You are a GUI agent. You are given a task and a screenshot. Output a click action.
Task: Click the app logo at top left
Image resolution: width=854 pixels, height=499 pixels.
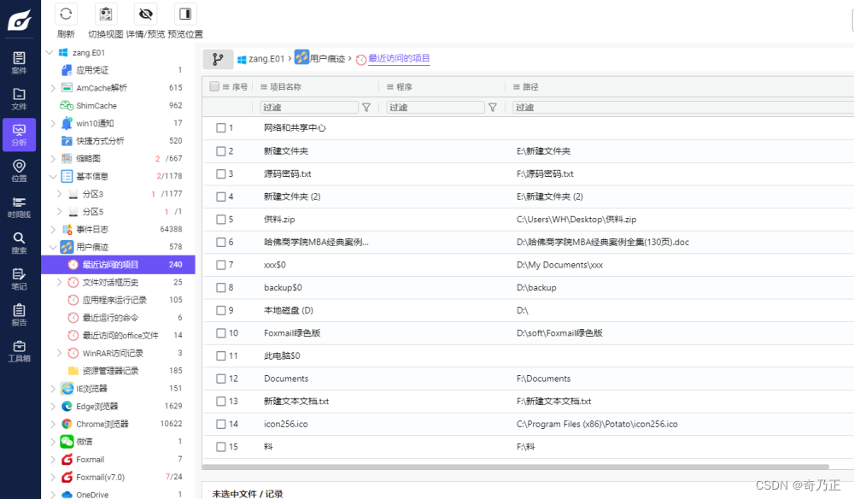click(x=20, y=21)
